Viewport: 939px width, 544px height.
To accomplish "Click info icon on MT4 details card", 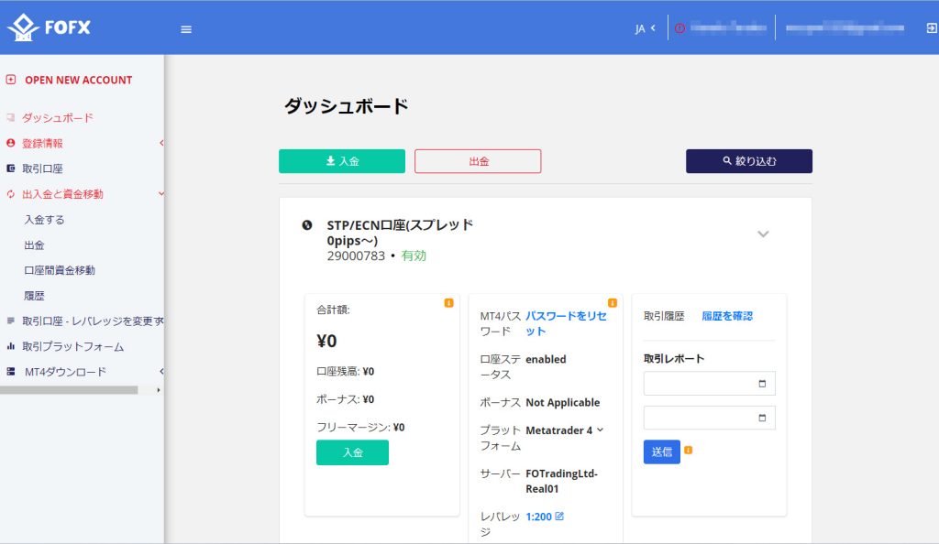I will pyautogui.click(x=612, y=303).
